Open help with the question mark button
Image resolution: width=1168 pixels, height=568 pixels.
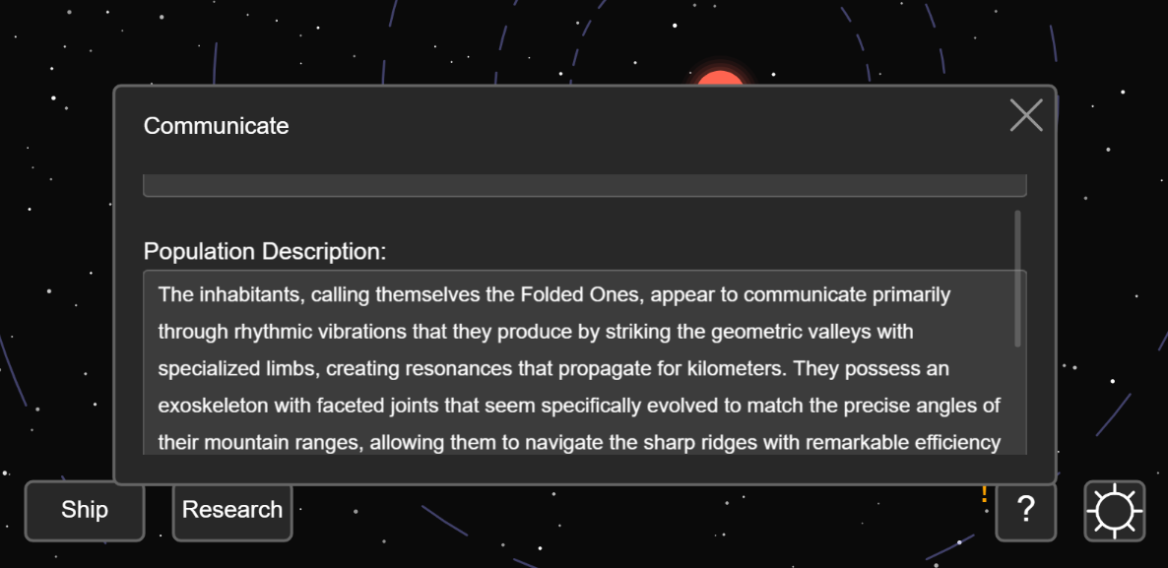1026,511
